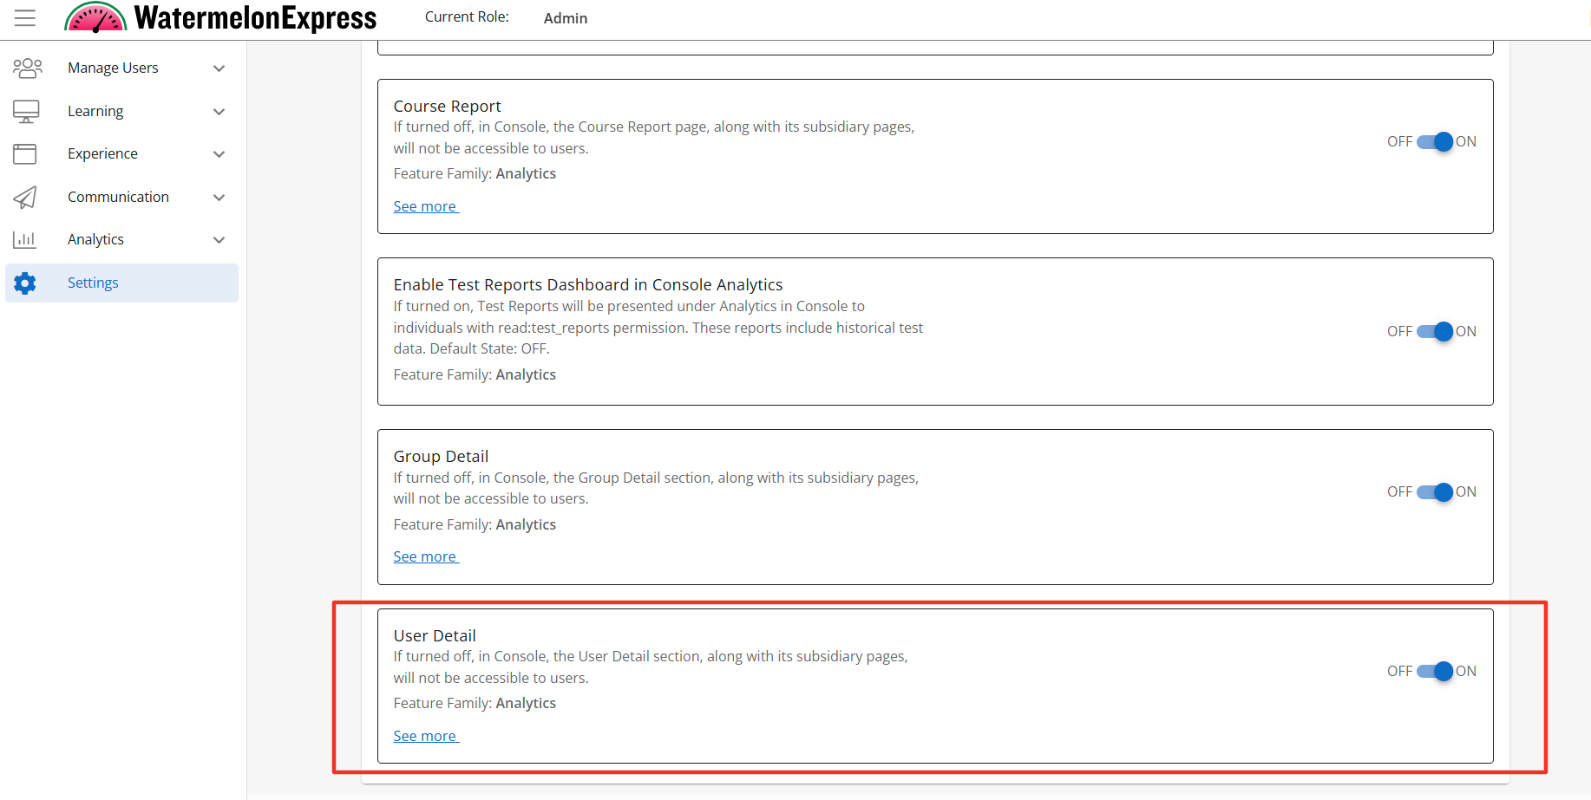Open the Analytics sidebar menu
1591x800 pixels.
(96, 239)
